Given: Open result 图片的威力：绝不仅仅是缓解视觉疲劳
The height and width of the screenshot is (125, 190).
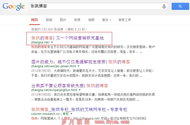Looking at the screenshot, I should [80, 62].
